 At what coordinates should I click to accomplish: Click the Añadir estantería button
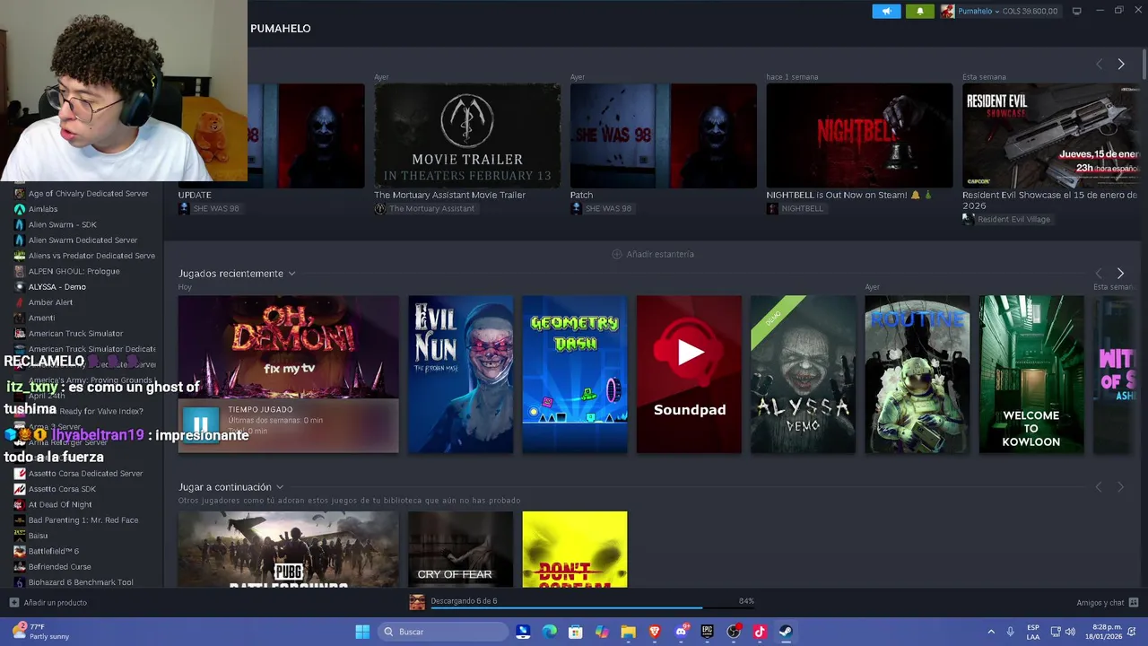coord(653,254)
